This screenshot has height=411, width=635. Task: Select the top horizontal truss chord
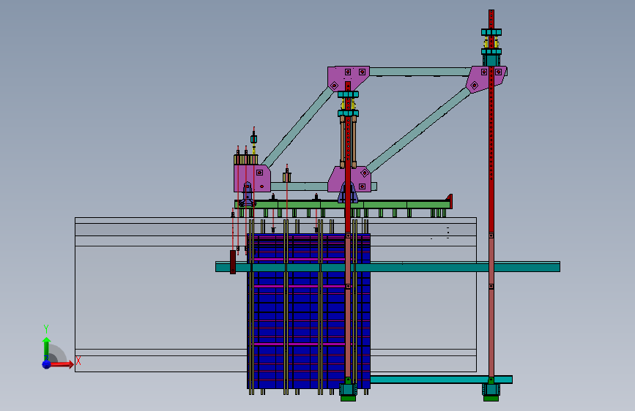420,72
